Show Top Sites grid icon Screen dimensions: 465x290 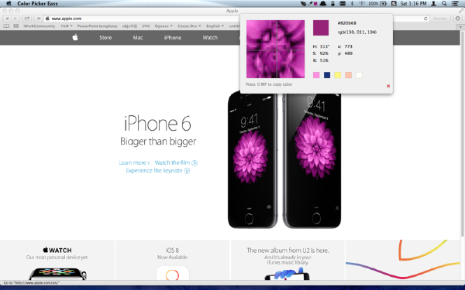click(16, 26)
